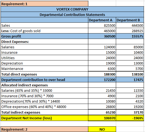Select depreciation value 19000

[102, 63]
